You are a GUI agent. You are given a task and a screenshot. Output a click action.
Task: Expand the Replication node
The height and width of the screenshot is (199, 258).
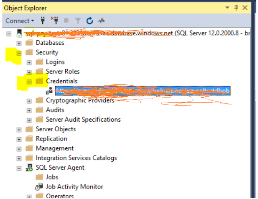coord(19,139)
